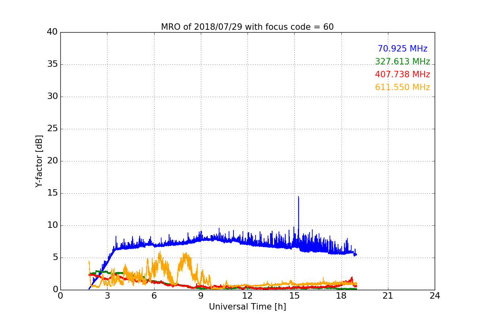Click the x-axis tick label 18
Viewport: 483px width, 322px height.
click(341, 296)
